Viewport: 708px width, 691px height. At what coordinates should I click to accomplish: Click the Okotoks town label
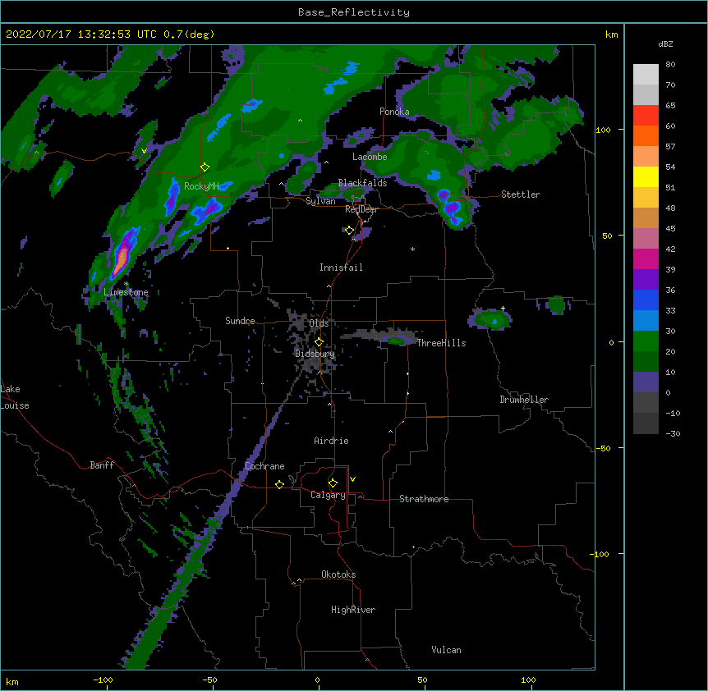pos(338,574)
